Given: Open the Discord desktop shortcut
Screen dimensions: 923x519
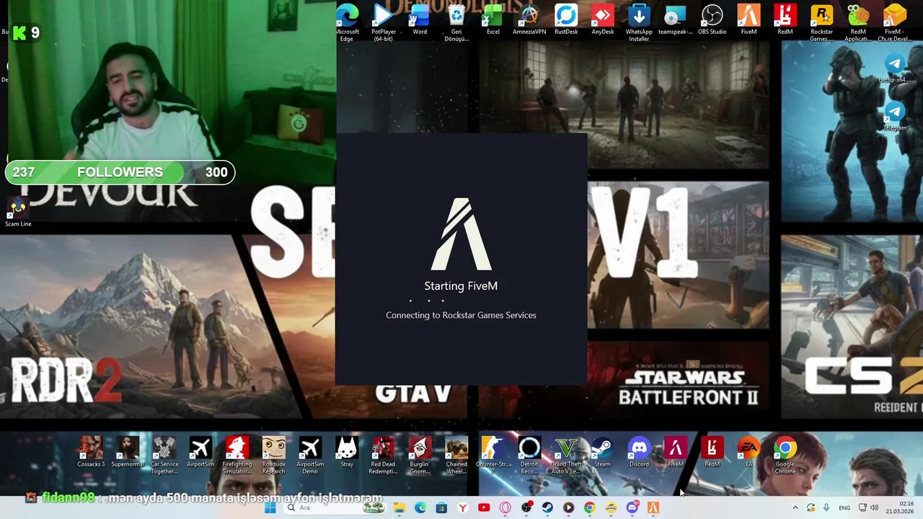Looking at the screenshot, I should point(639,452).
